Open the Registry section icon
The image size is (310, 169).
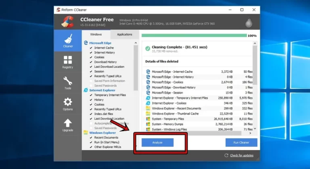coord(68,60)
